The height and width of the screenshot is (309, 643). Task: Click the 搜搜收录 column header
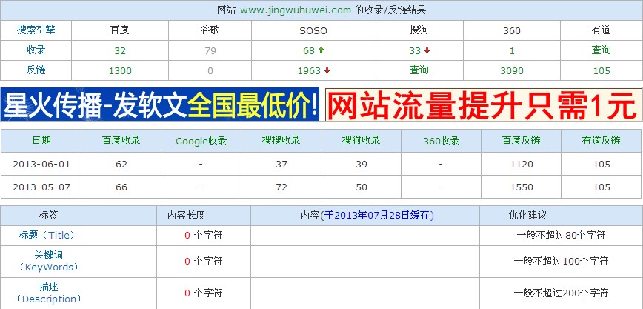click(x=281, y=140)
